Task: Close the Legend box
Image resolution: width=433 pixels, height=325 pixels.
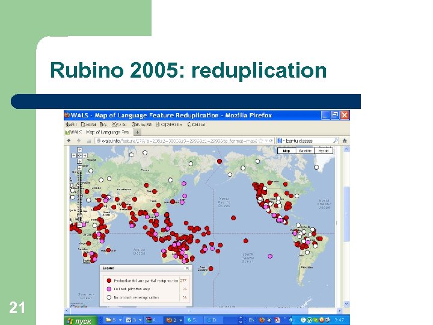Action: pos(188,268)
